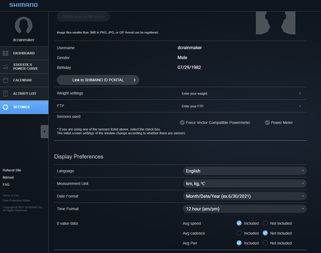The width and height of the screenshot is (321, 253).
Task: Click Enter your FTP field
Action: pyautogui.click(x=193, y=106)
